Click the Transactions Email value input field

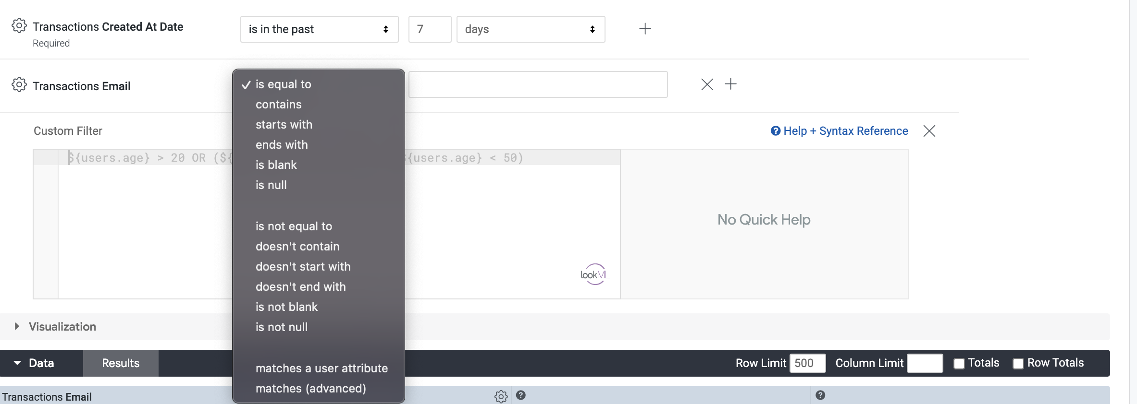538,84
